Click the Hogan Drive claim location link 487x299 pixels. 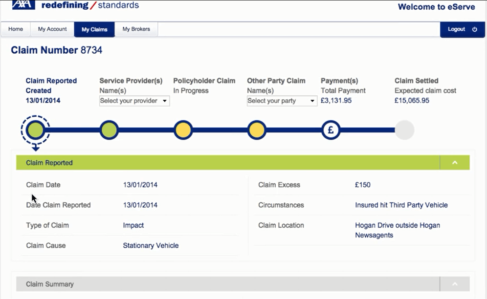pyautogui.click(x=397, y=231)
